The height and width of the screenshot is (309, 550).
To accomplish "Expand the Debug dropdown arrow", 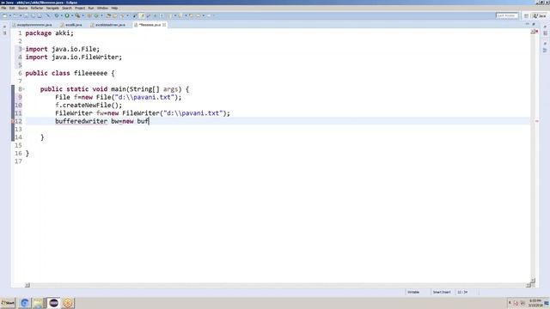I will click(x=61, y=15).
